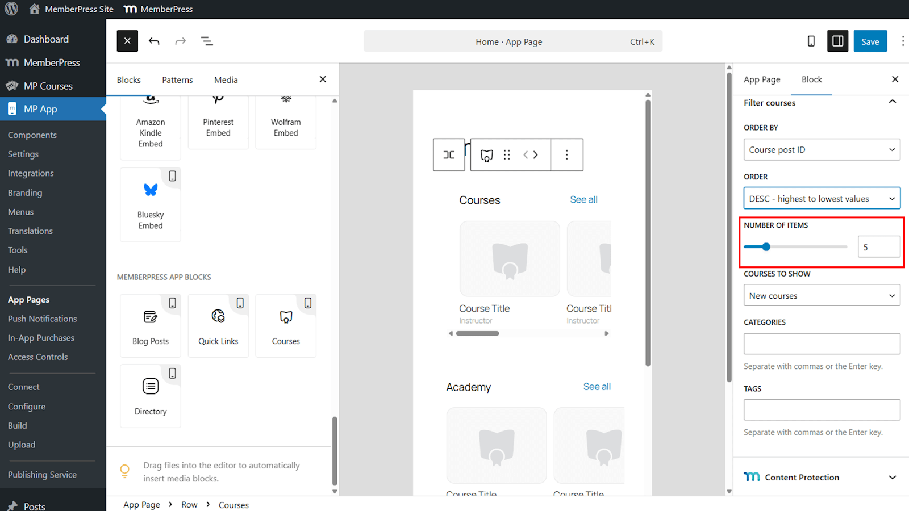Click the Categories input field
The width and height of the screenshot is (909, 511).
pos(822,344)
